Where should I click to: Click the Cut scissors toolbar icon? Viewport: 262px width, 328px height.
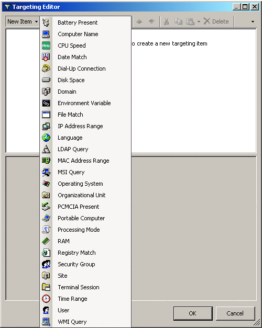tap(167, 21)
